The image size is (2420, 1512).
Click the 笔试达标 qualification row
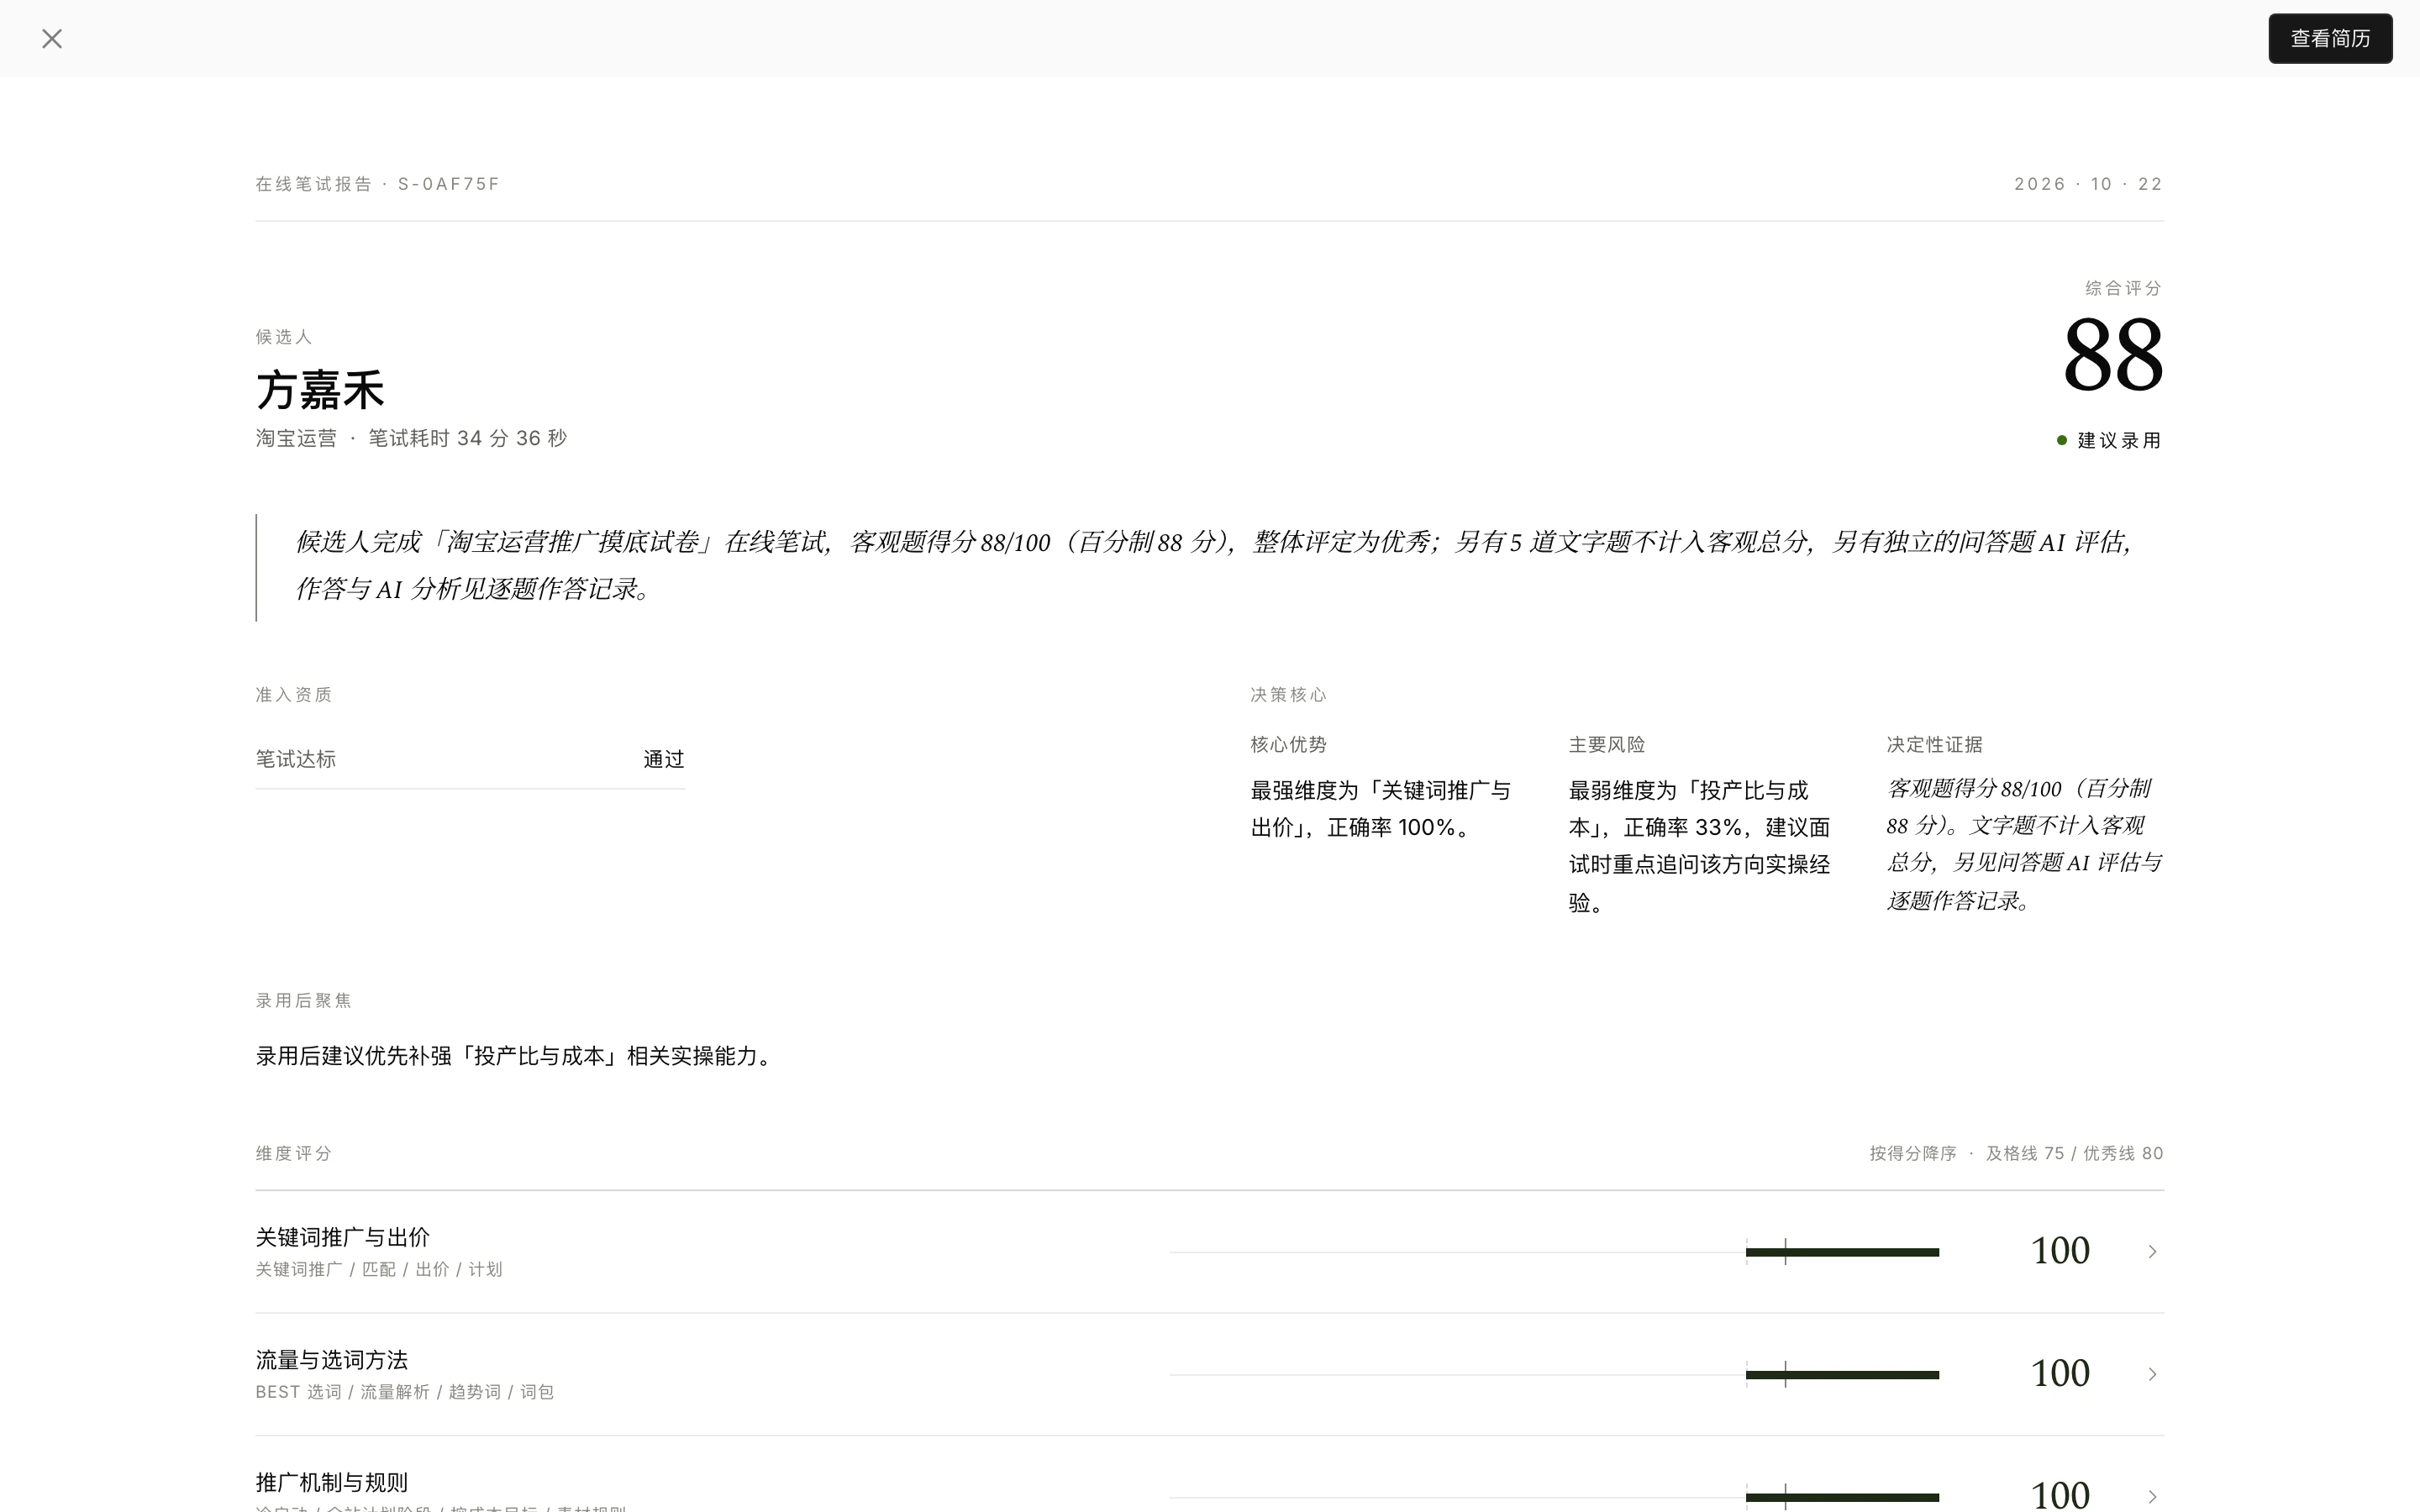(470, 760)
